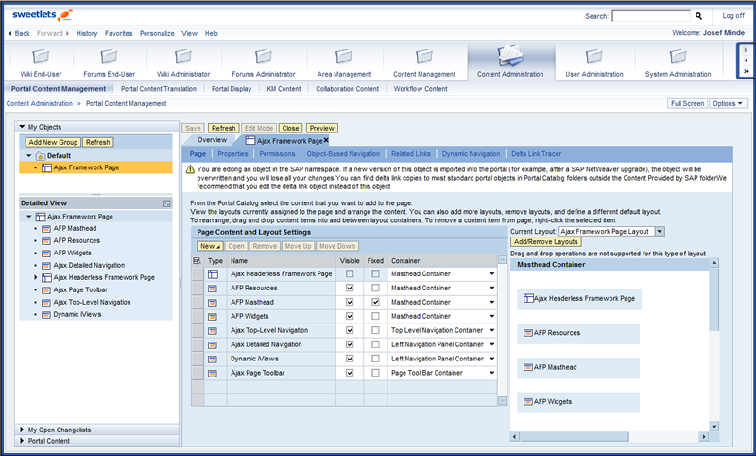756x456 pixels.
Task: Click the sweetlets logo
Action: click(x=43, y=15)
